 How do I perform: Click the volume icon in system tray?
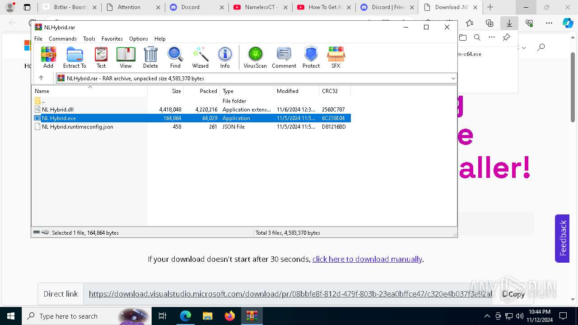pyautogui.click(x=519, y=316)
